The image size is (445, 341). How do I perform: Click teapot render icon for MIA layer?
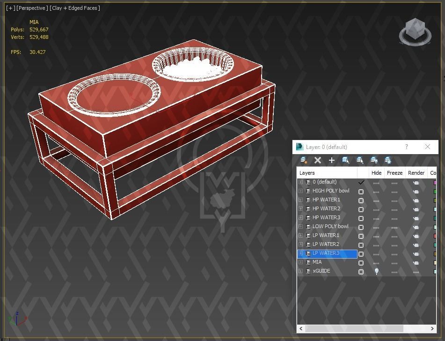point(416,263)
